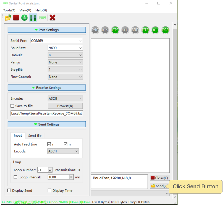
Task: Click the red X toolbar icon
Action: click(52, 18)
